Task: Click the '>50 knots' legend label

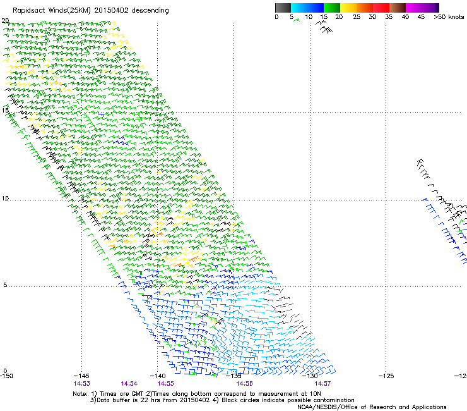Action: coord(449,17)
